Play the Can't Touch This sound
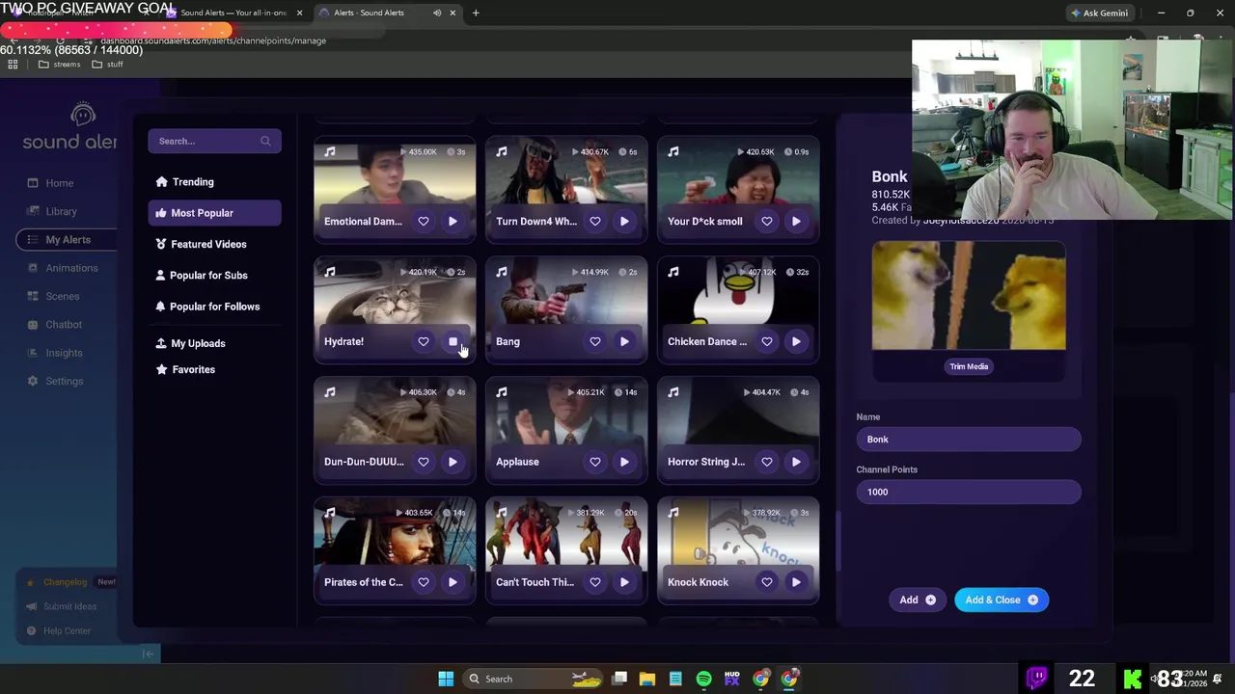1235x694 pixels. [624, 582]
